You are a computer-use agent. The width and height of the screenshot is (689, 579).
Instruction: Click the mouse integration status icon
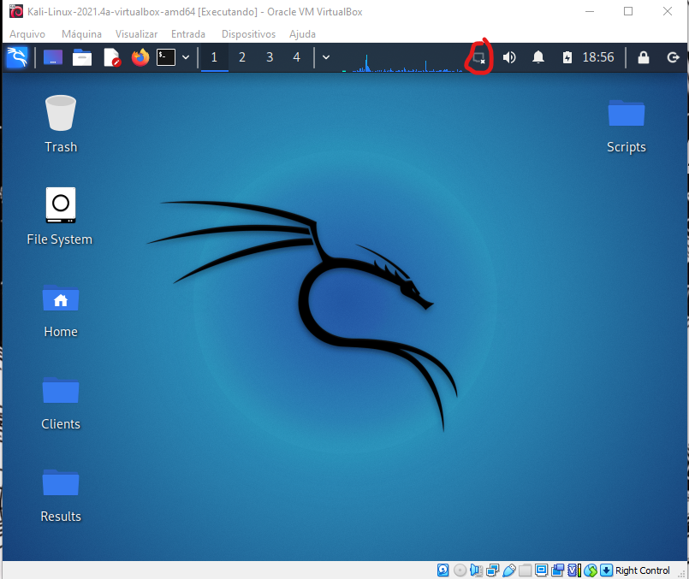(x=590, y=570)
